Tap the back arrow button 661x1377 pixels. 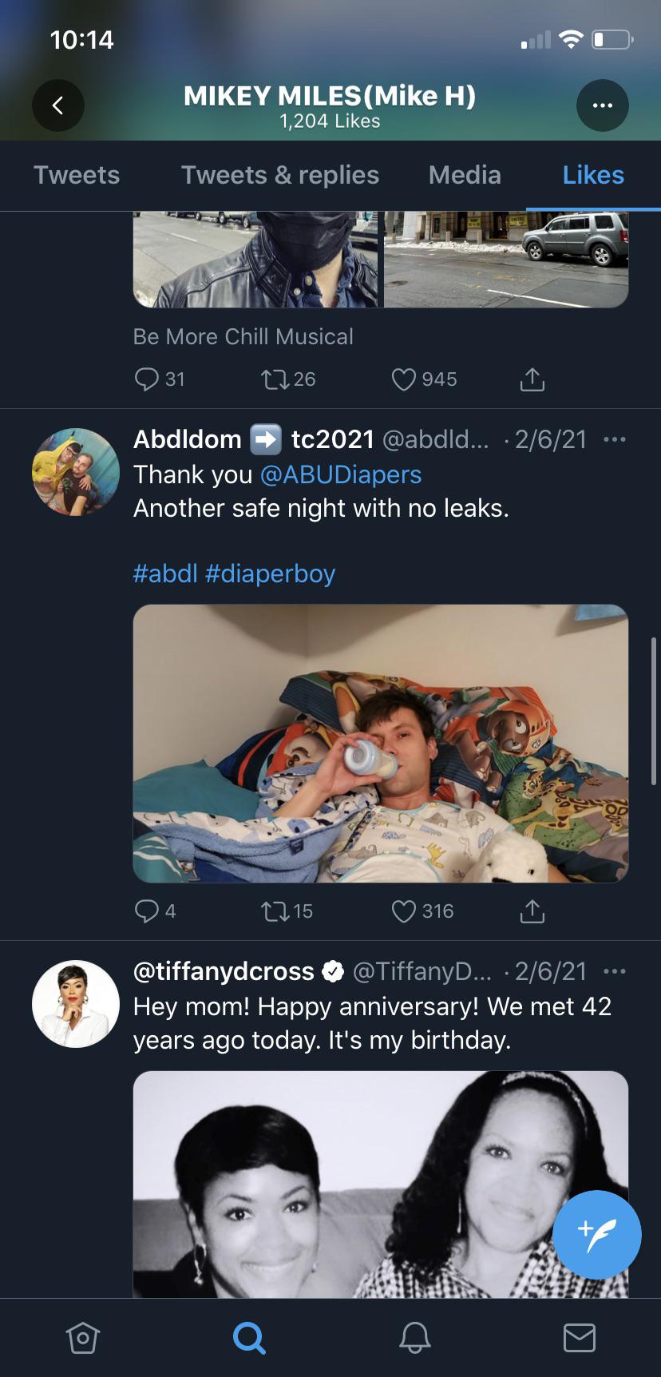(x=57, y=105)
